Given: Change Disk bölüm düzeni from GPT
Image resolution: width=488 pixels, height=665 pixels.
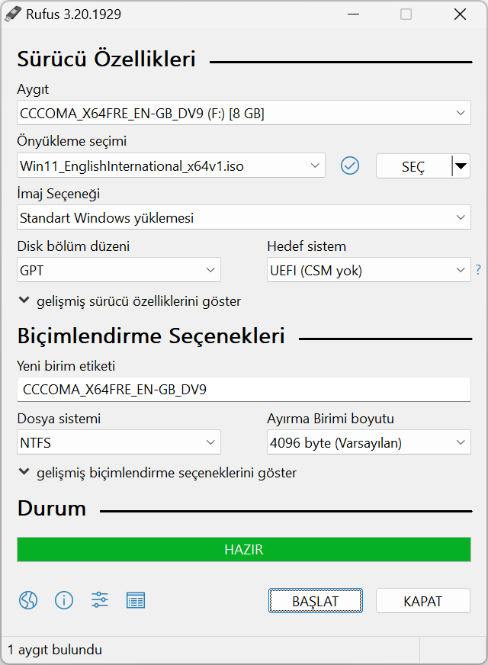Looking at the screenshot, I should click(119, 270).
